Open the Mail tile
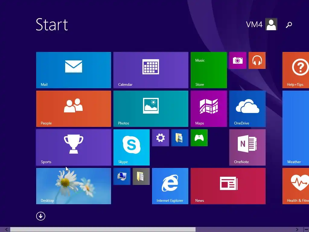Image resolution: width=309 pixels, height=232 pixels. click(74, 70)
